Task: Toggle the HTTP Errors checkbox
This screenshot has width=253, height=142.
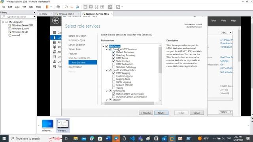Action: point(113,58)
